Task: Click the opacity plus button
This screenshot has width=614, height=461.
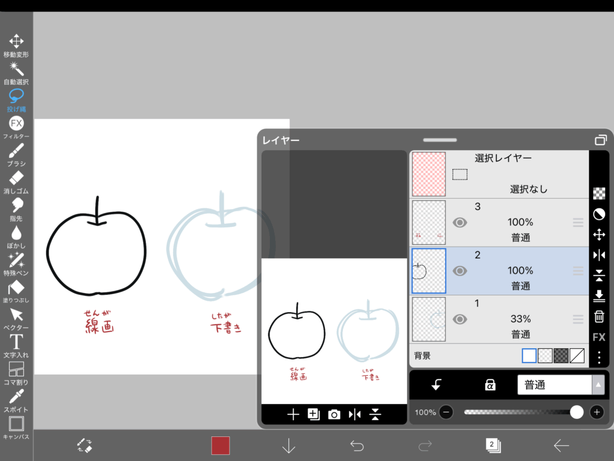Action: (597, 412)
